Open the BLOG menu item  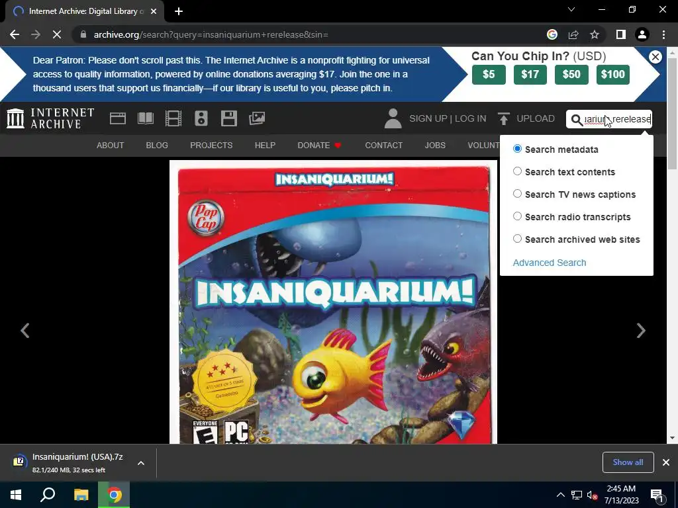click(157, 145)
